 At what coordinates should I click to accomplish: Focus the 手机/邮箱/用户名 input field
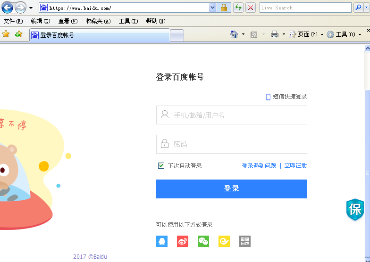231,115
